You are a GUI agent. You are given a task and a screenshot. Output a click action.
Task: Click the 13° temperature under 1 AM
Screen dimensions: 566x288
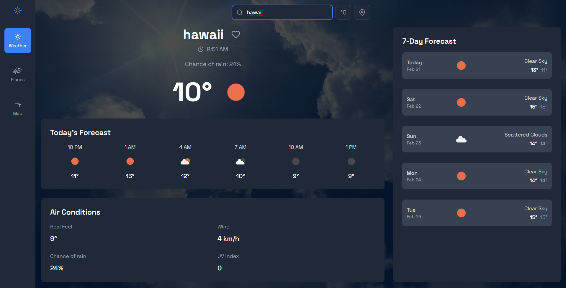click(130, 176)
